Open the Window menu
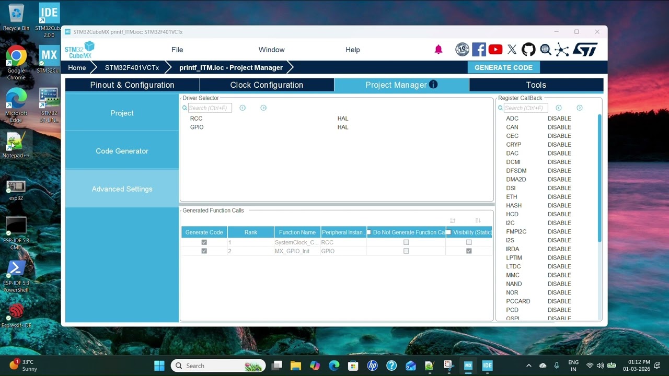The width and height of the screenshot is (669, 376). click(271, 50)
